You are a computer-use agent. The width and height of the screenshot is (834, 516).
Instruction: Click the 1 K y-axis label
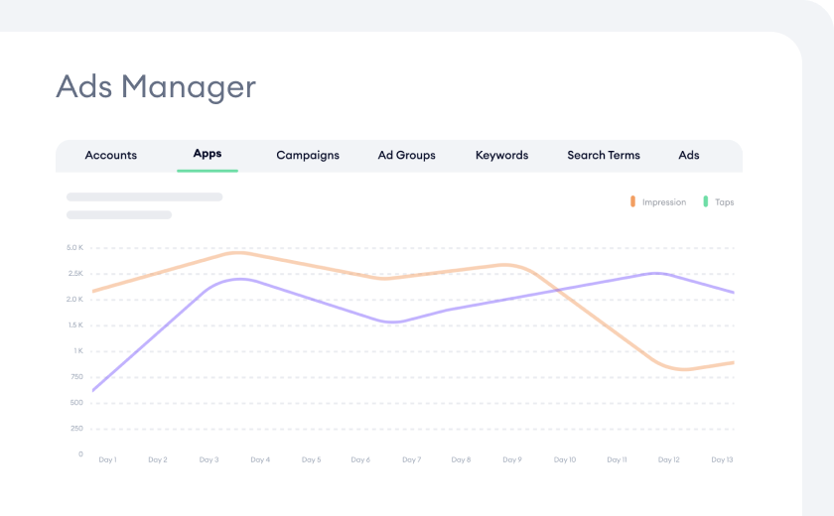[78, 350]
